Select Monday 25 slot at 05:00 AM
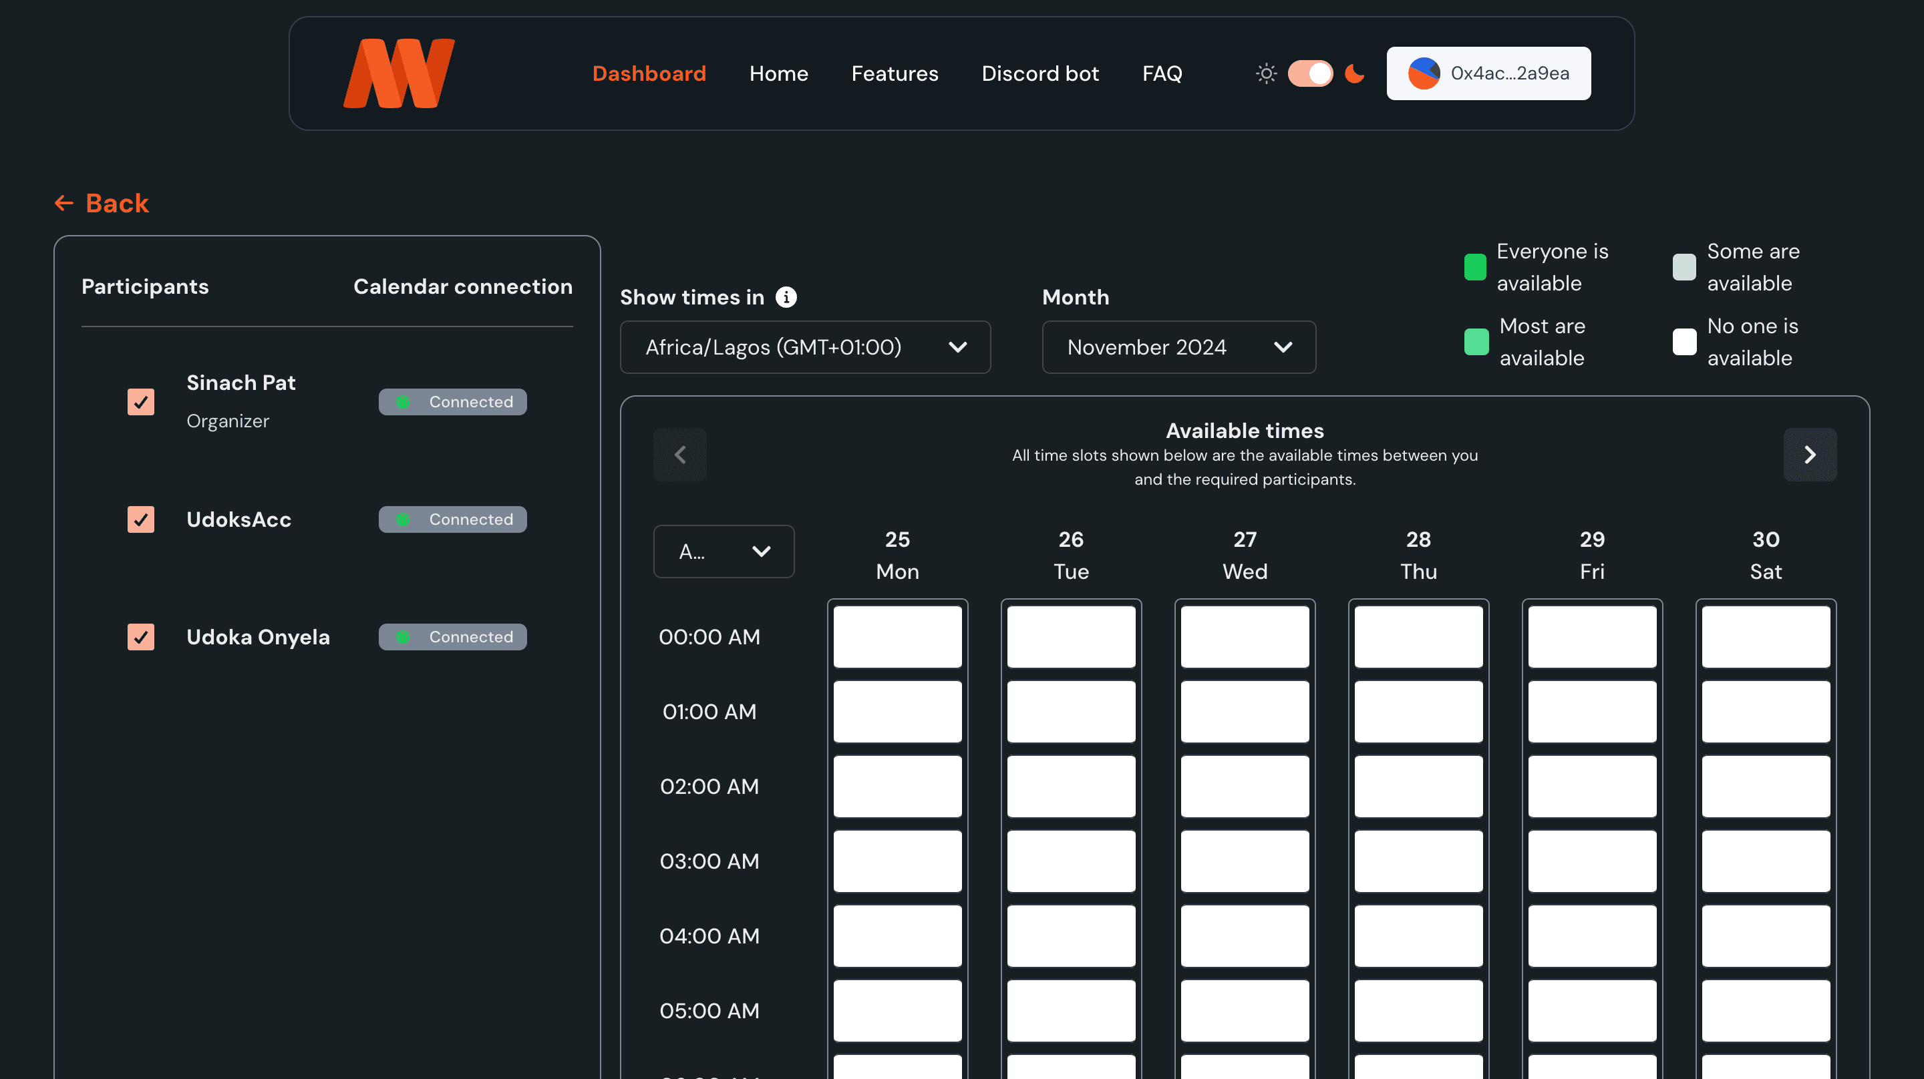Viewport: 1924px width, 1079px height. point(897,1010)
